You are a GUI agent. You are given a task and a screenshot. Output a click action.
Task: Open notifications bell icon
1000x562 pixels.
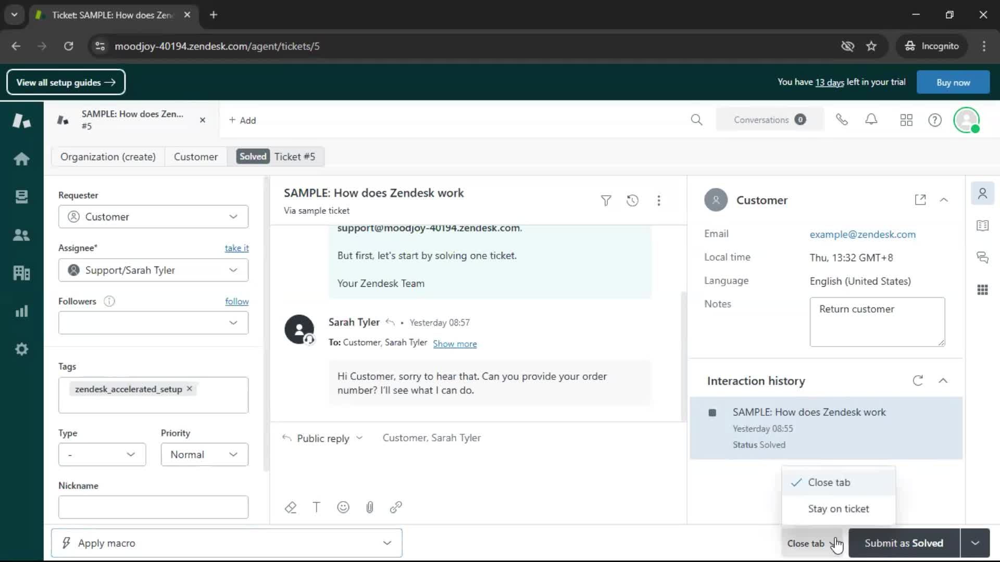(871, 120)
